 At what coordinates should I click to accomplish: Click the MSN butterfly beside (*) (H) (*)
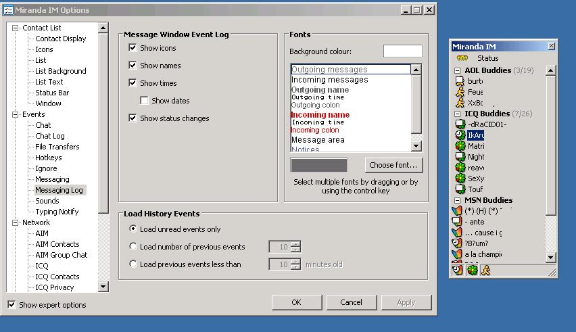(x=456, y=211)
